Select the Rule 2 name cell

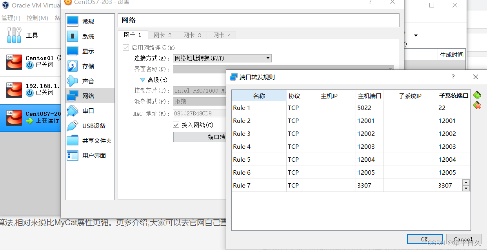coord(259,120)
